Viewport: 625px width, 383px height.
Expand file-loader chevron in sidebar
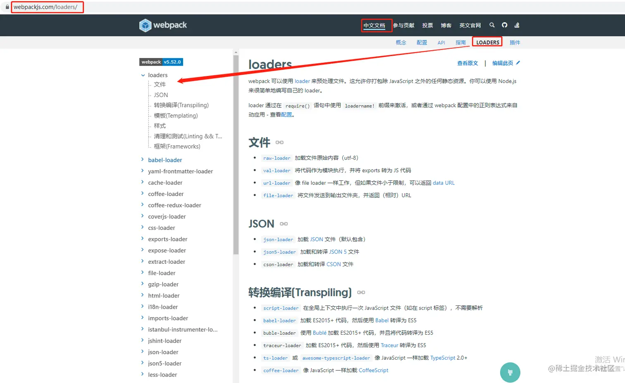coord(143,272)
